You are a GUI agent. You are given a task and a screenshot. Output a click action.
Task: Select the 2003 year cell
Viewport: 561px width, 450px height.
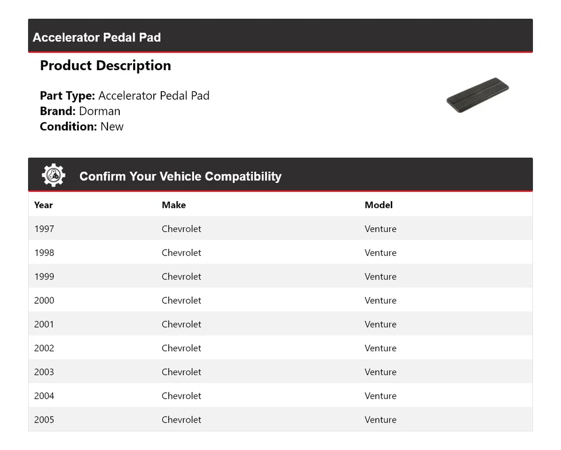coord(44,372)
